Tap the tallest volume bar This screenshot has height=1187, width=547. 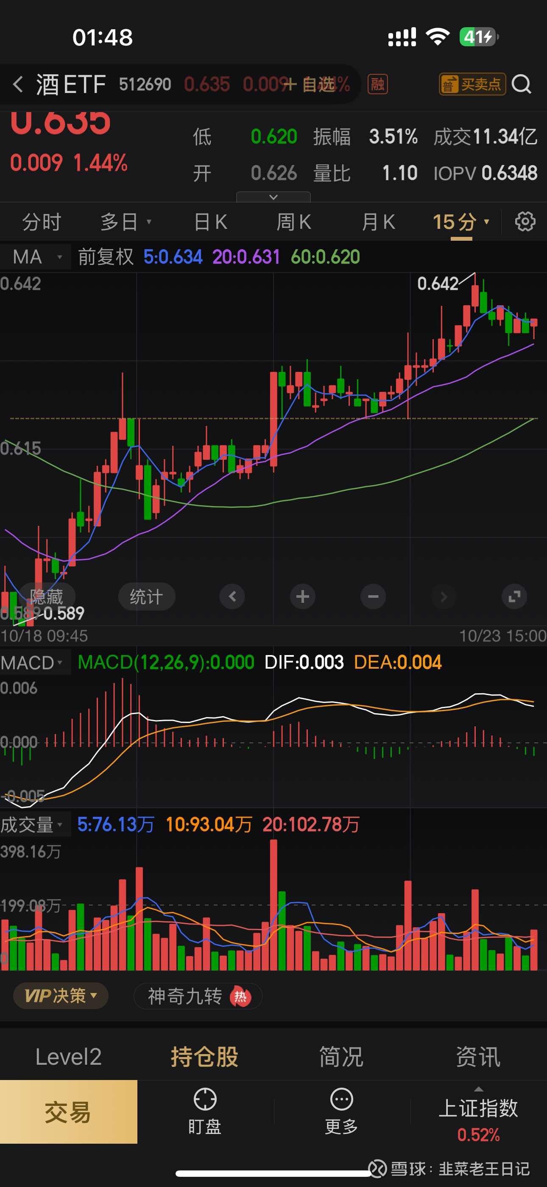point(273,905)
